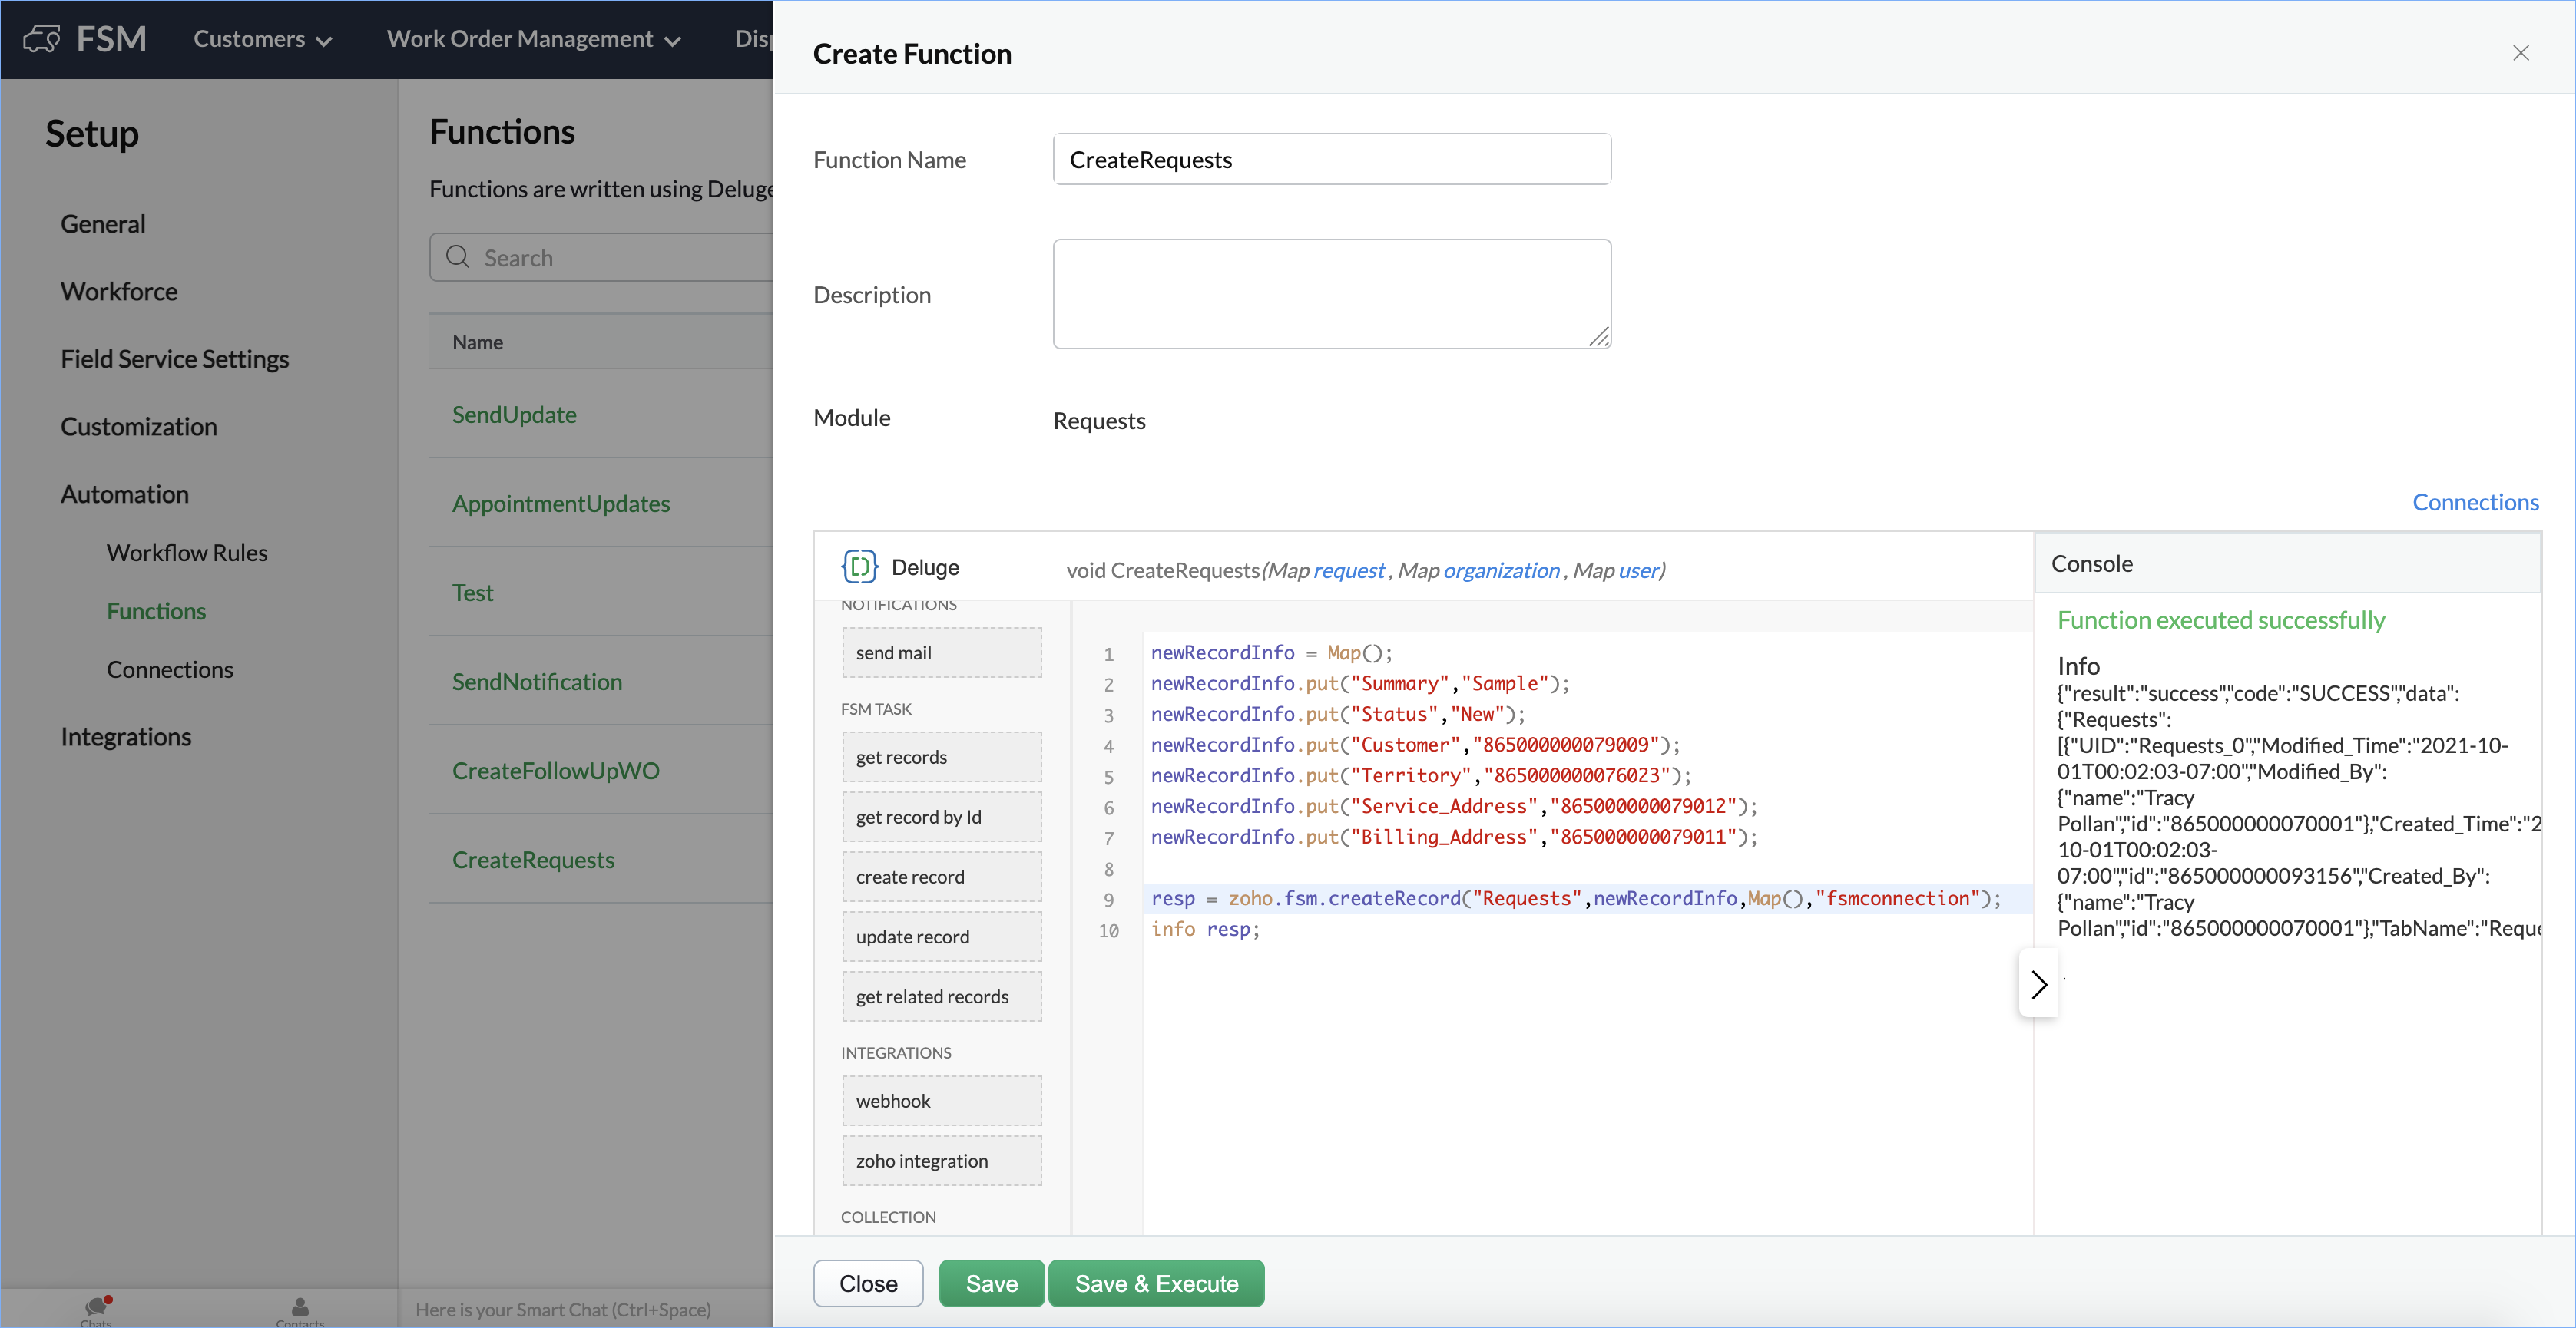Open the Contacts icon at bottom
This screenshot has width=2576, height=1328.
point(300,1307)
